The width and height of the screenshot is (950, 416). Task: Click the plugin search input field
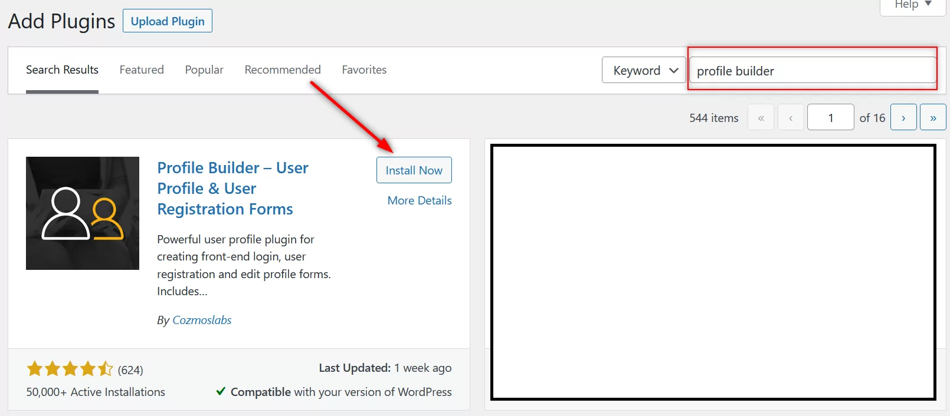(x=813, y=71)
